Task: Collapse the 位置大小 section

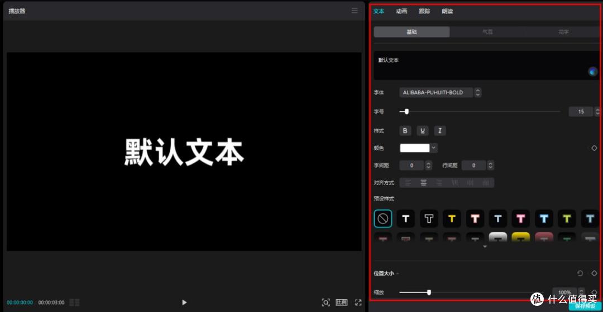Action: [x=398, y=274]
